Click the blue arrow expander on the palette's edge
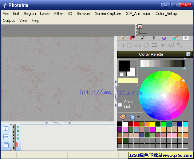 [116, 82]
